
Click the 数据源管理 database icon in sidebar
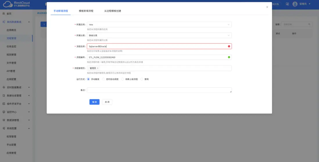point(4,120)
